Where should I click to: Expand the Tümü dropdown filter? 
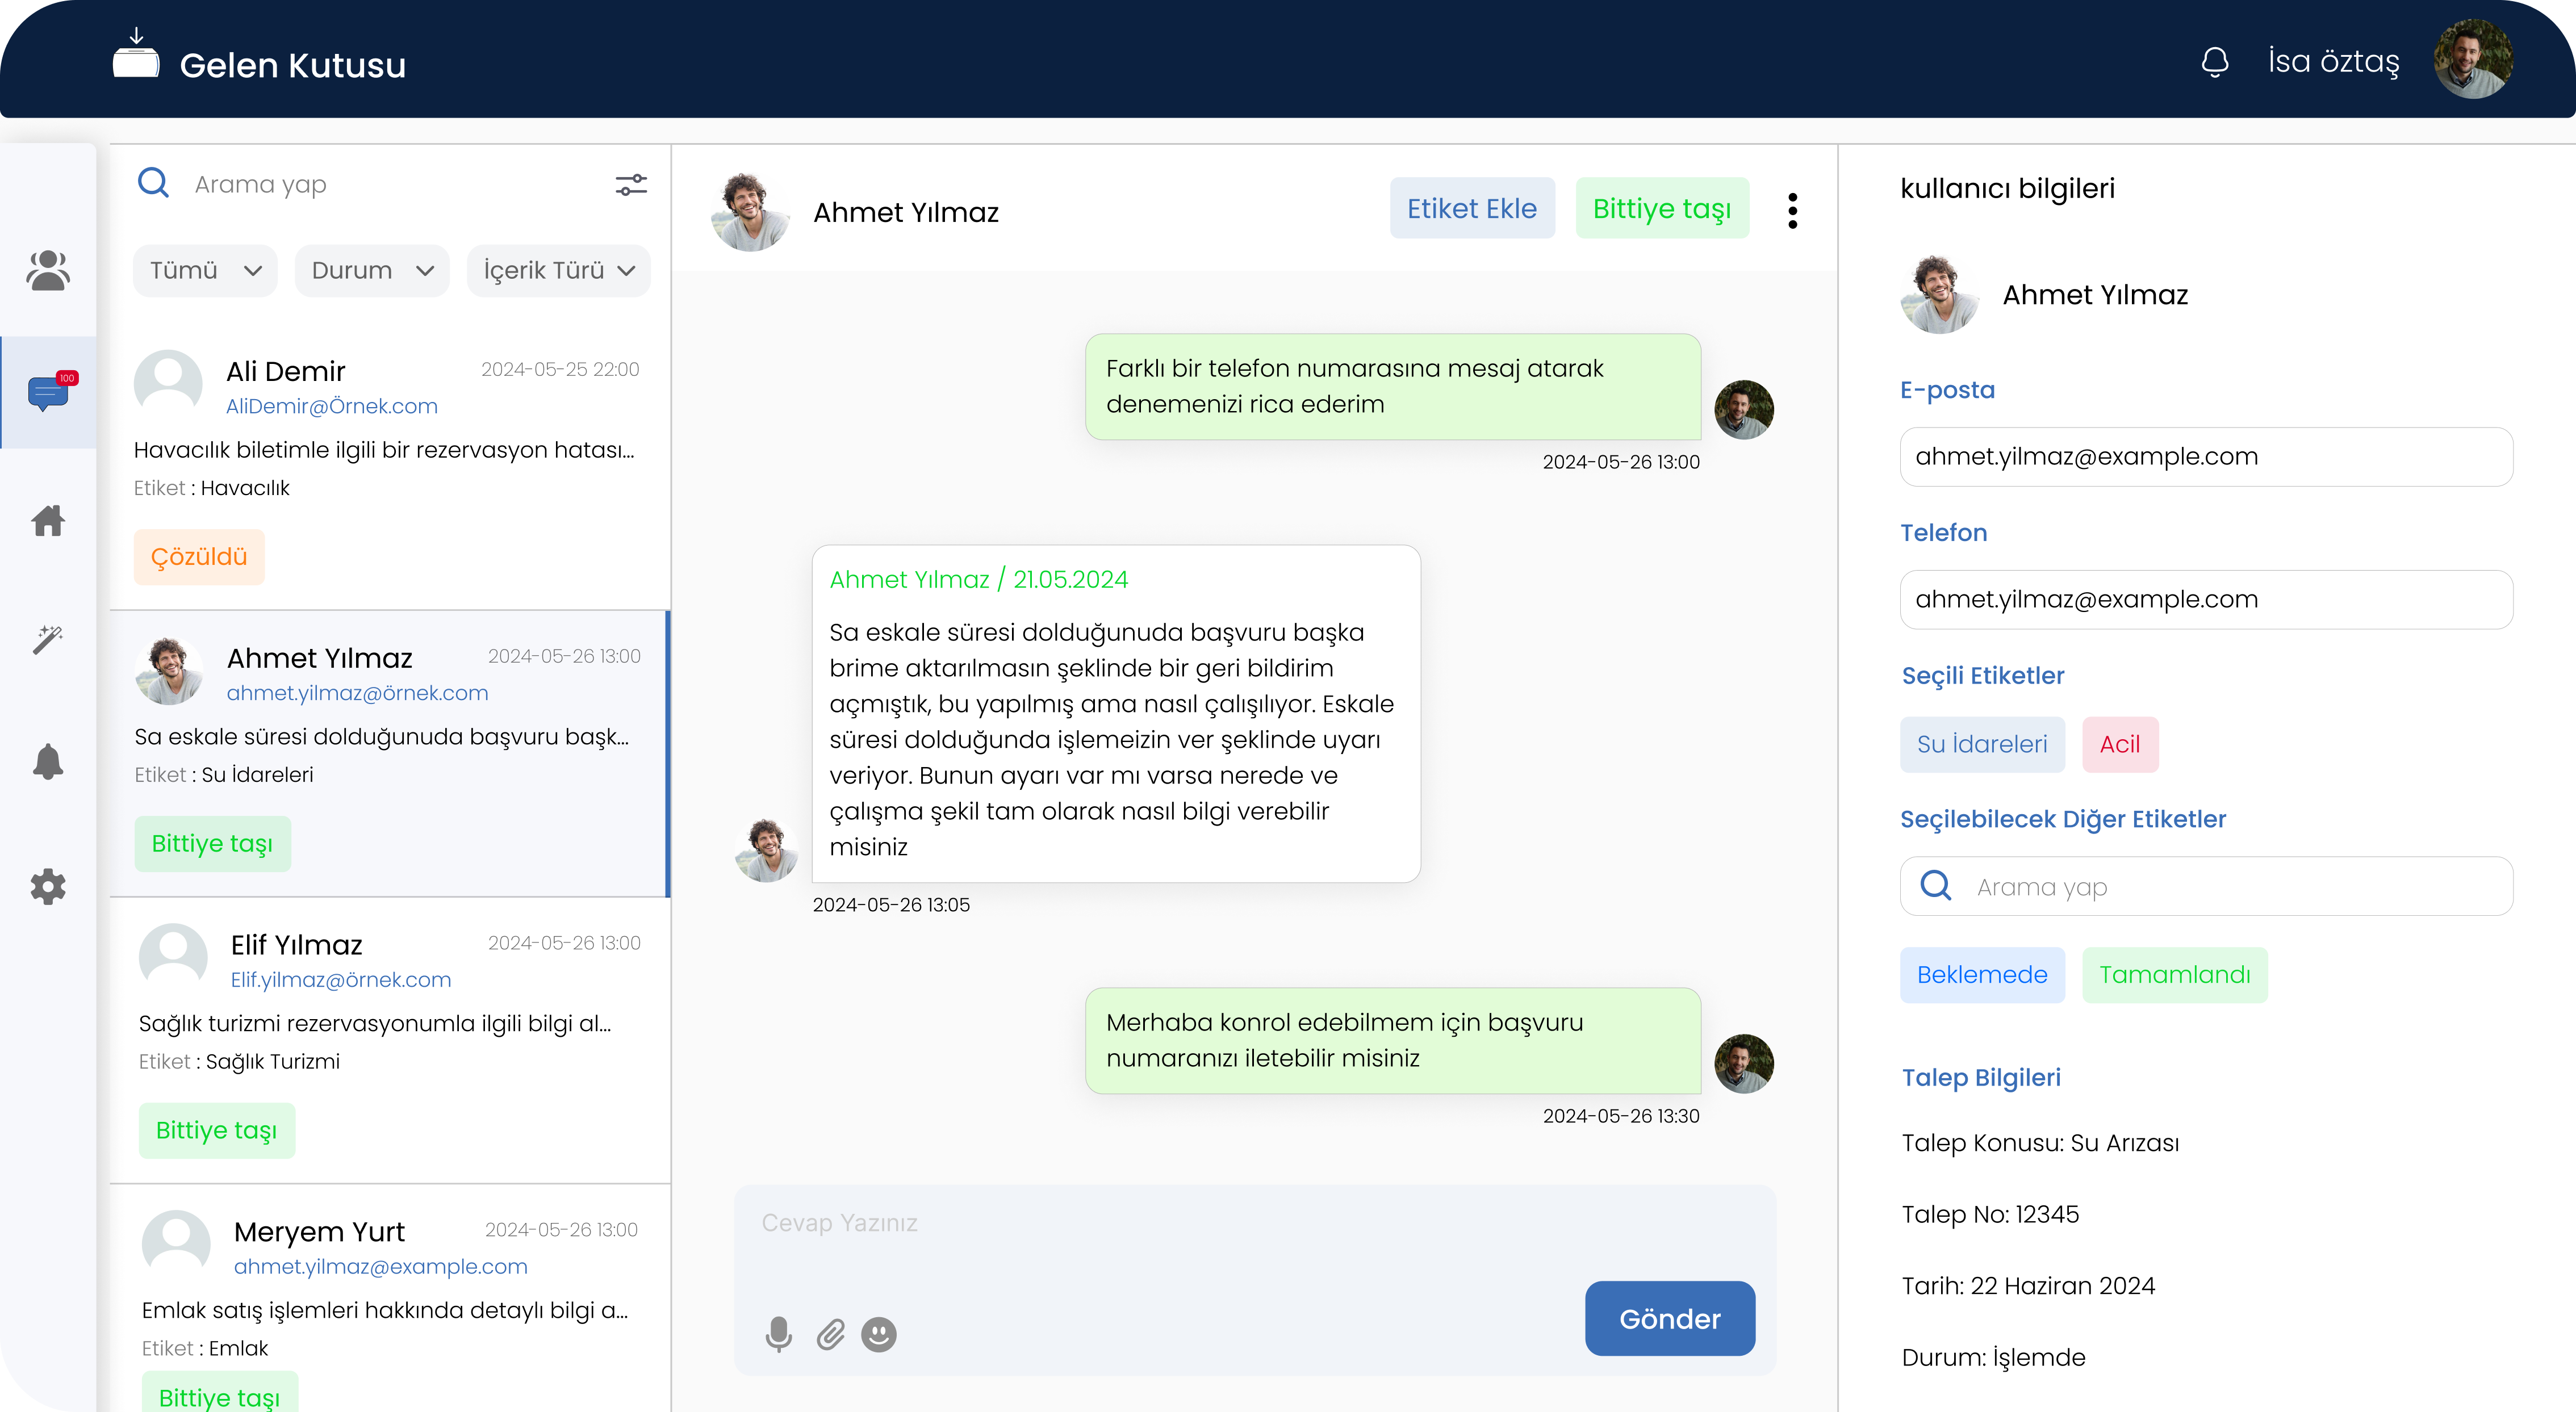[x=205, y=270]
